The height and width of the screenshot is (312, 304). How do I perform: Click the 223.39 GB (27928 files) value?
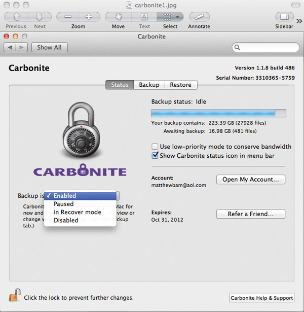(x=237, y=123)
